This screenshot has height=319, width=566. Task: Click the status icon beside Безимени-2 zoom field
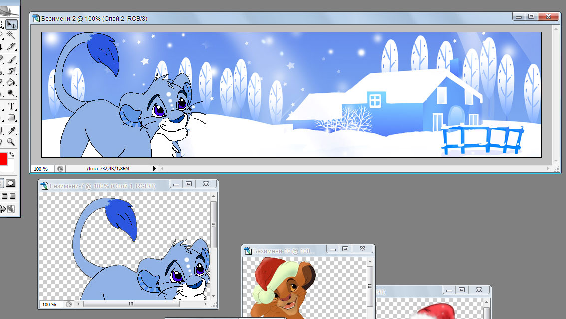[60, 168]
